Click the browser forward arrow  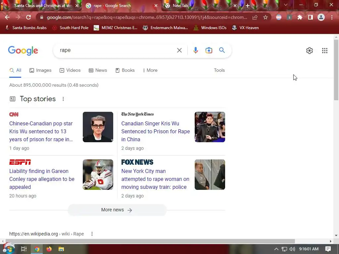(18, 17)
